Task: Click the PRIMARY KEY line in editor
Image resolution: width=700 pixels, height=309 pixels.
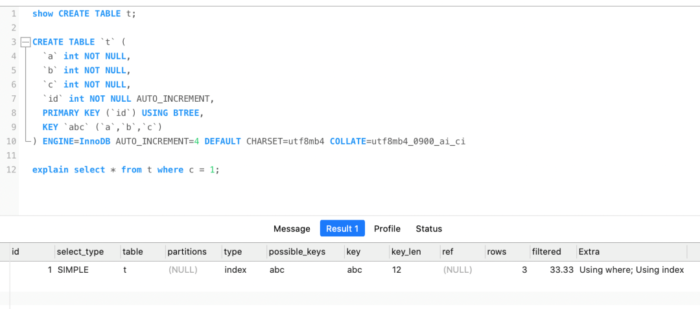Action: click(x=123, y=113)
